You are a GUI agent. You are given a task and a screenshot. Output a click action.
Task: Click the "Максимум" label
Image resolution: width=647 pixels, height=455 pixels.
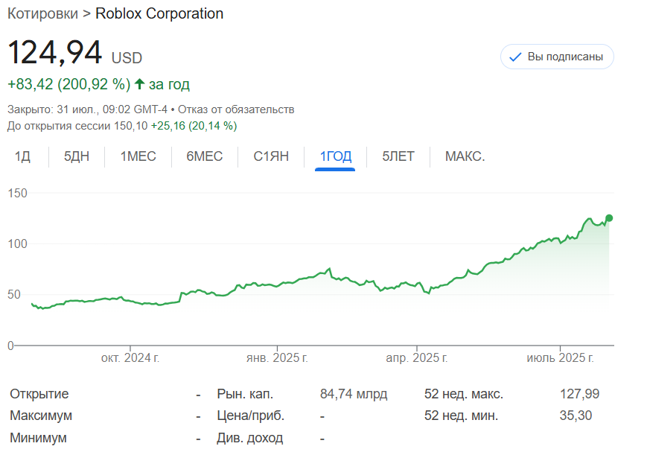pos(41,416)
